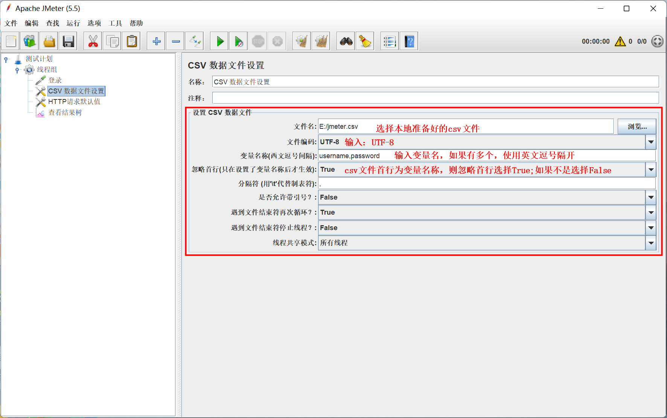
Task: Collapse the 测试计划 tree node
Action: coord(6,59)
